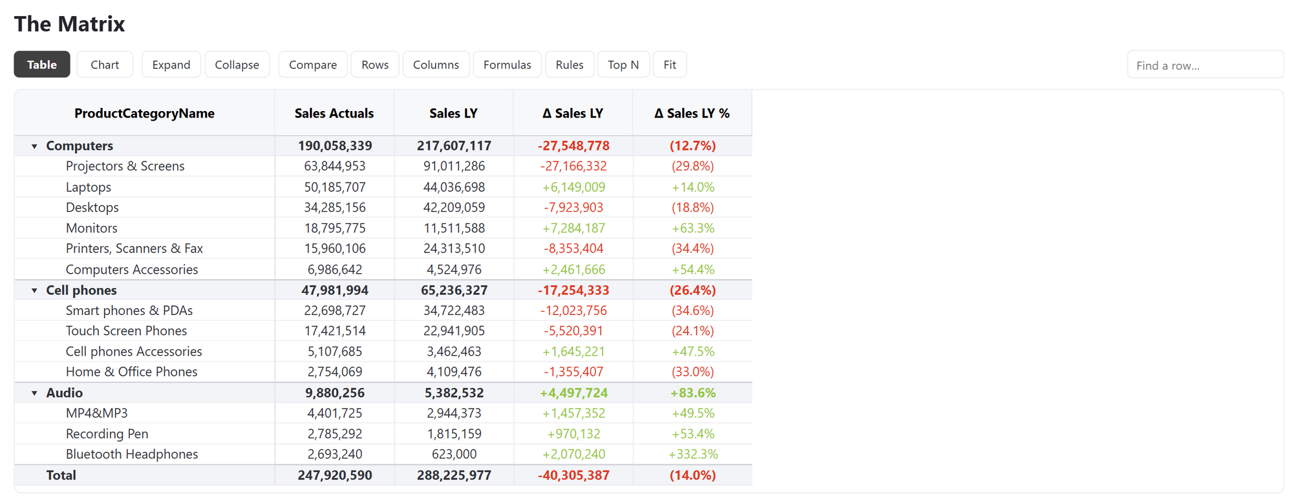This screenshot has width=1293, height=499.
Task: Select the Sales LY column header
Action: (453, 114)
